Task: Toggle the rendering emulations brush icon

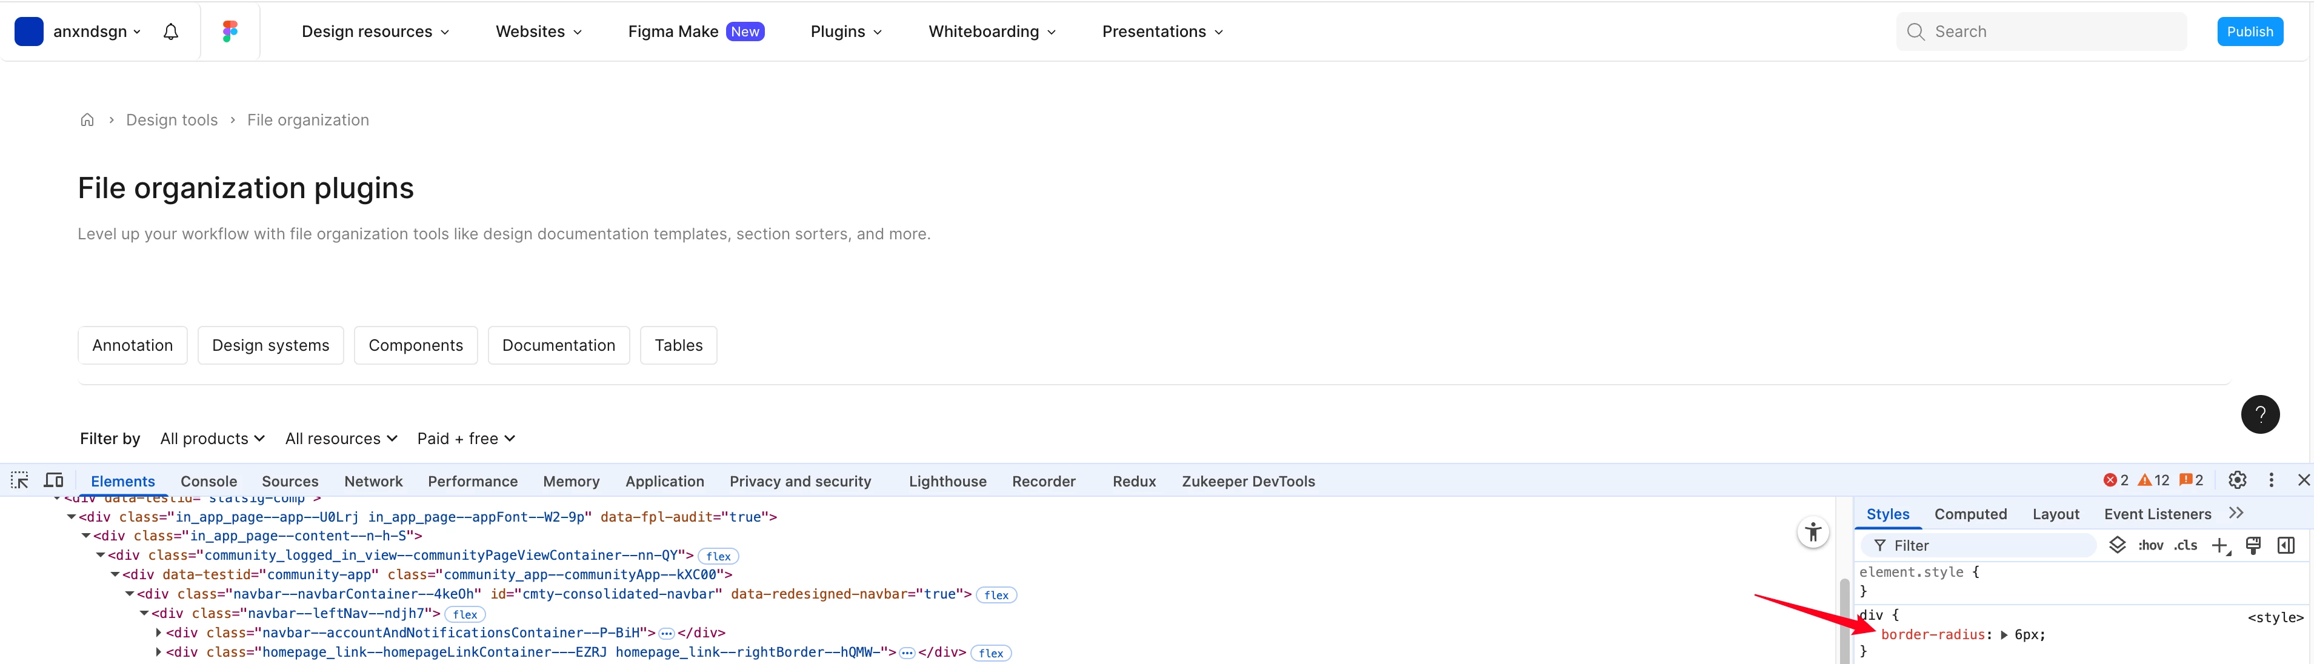Action: click(x=2253, y=545)
